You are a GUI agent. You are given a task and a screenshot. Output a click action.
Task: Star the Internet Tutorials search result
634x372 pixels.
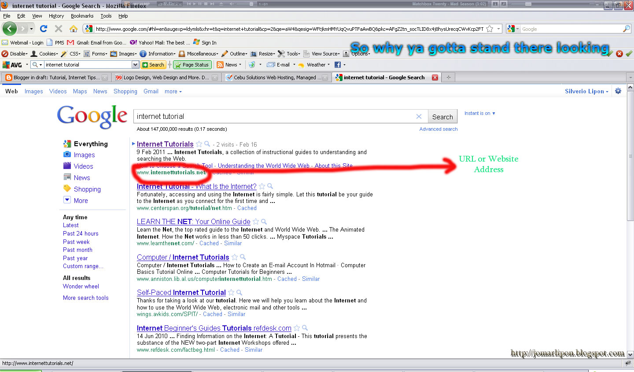199,144
